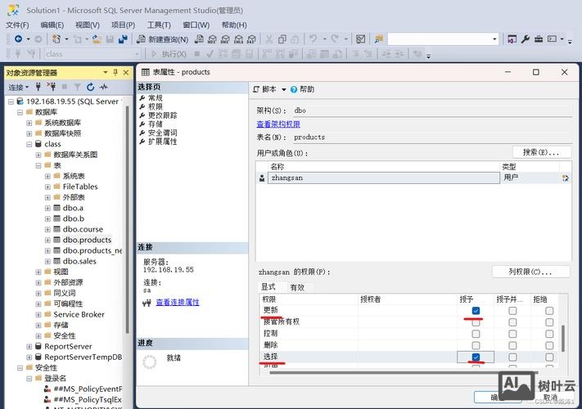Open the 连接 dropdown in Object Explorer
Screen dimensions: 582x409
click(18, 87)
